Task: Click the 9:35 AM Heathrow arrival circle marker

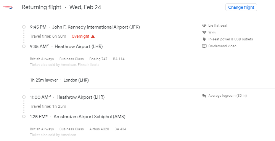Action: click(24, 46)
